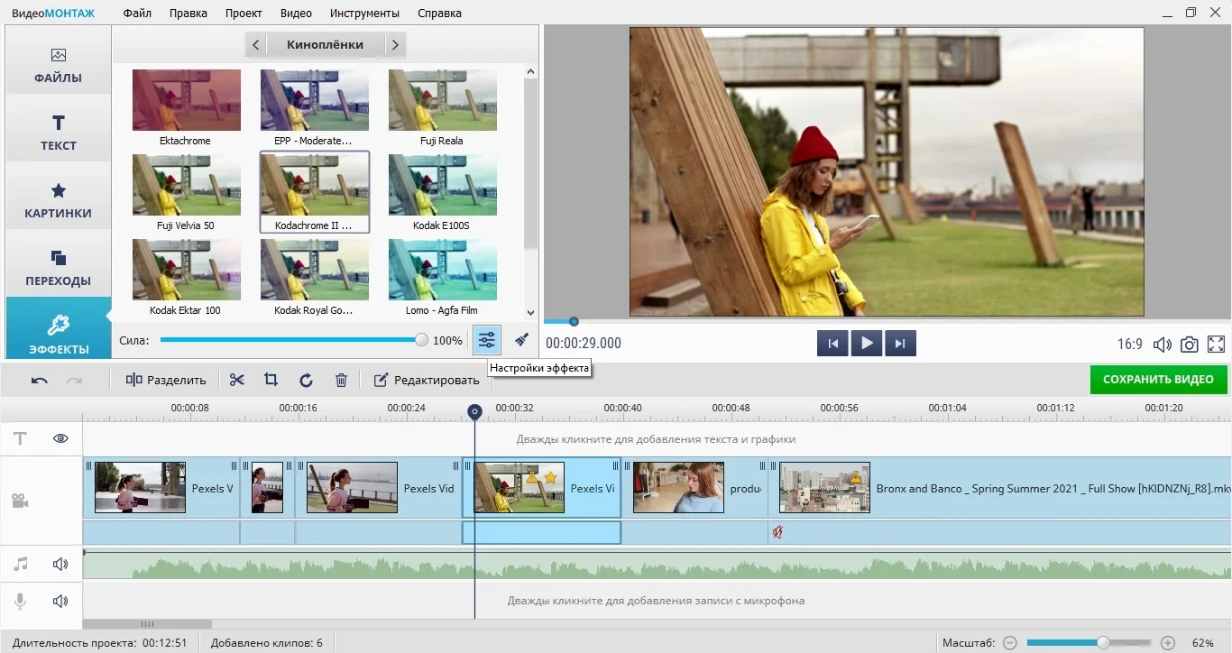Open the Инструменты menu

point(364,14)
